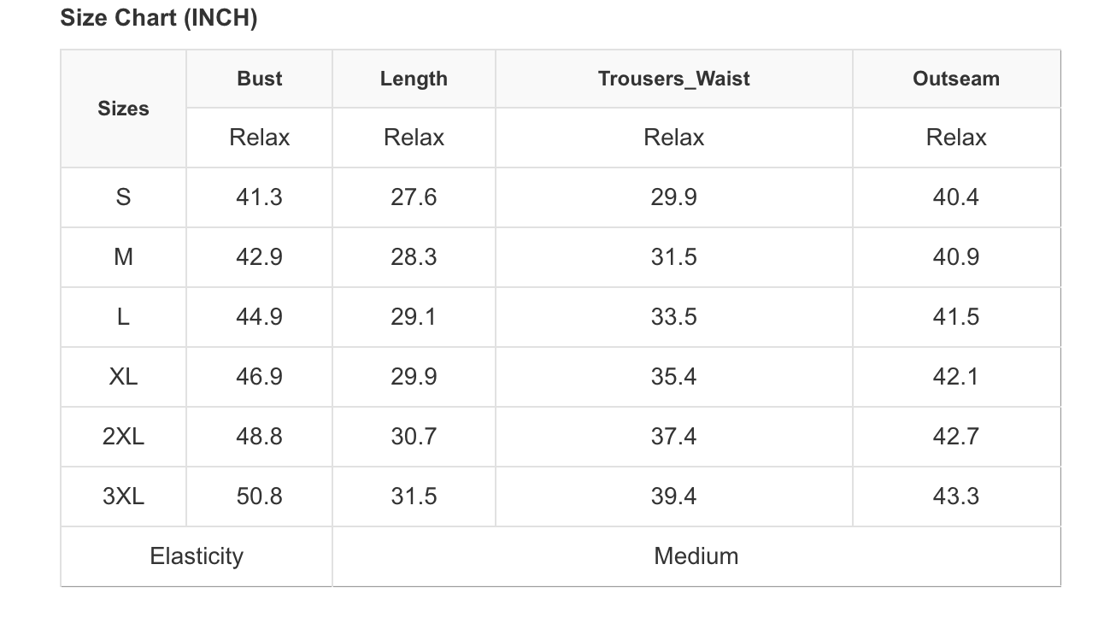1116x629 pixels.
Task: Click the 28.3 length value for size M
Action: (x=414, y=257)
